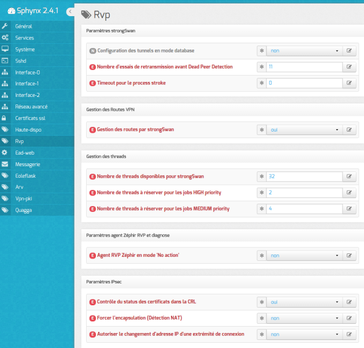Open dropdown for Contrôle du status des certificats
The image size is (364, 348).
click(304, 302)
